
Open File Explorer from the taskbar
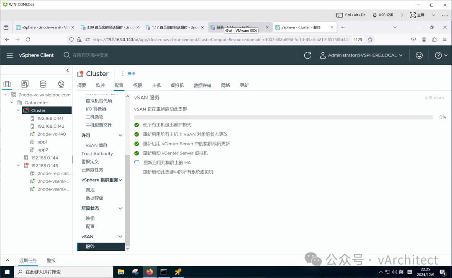pos(121,272)
